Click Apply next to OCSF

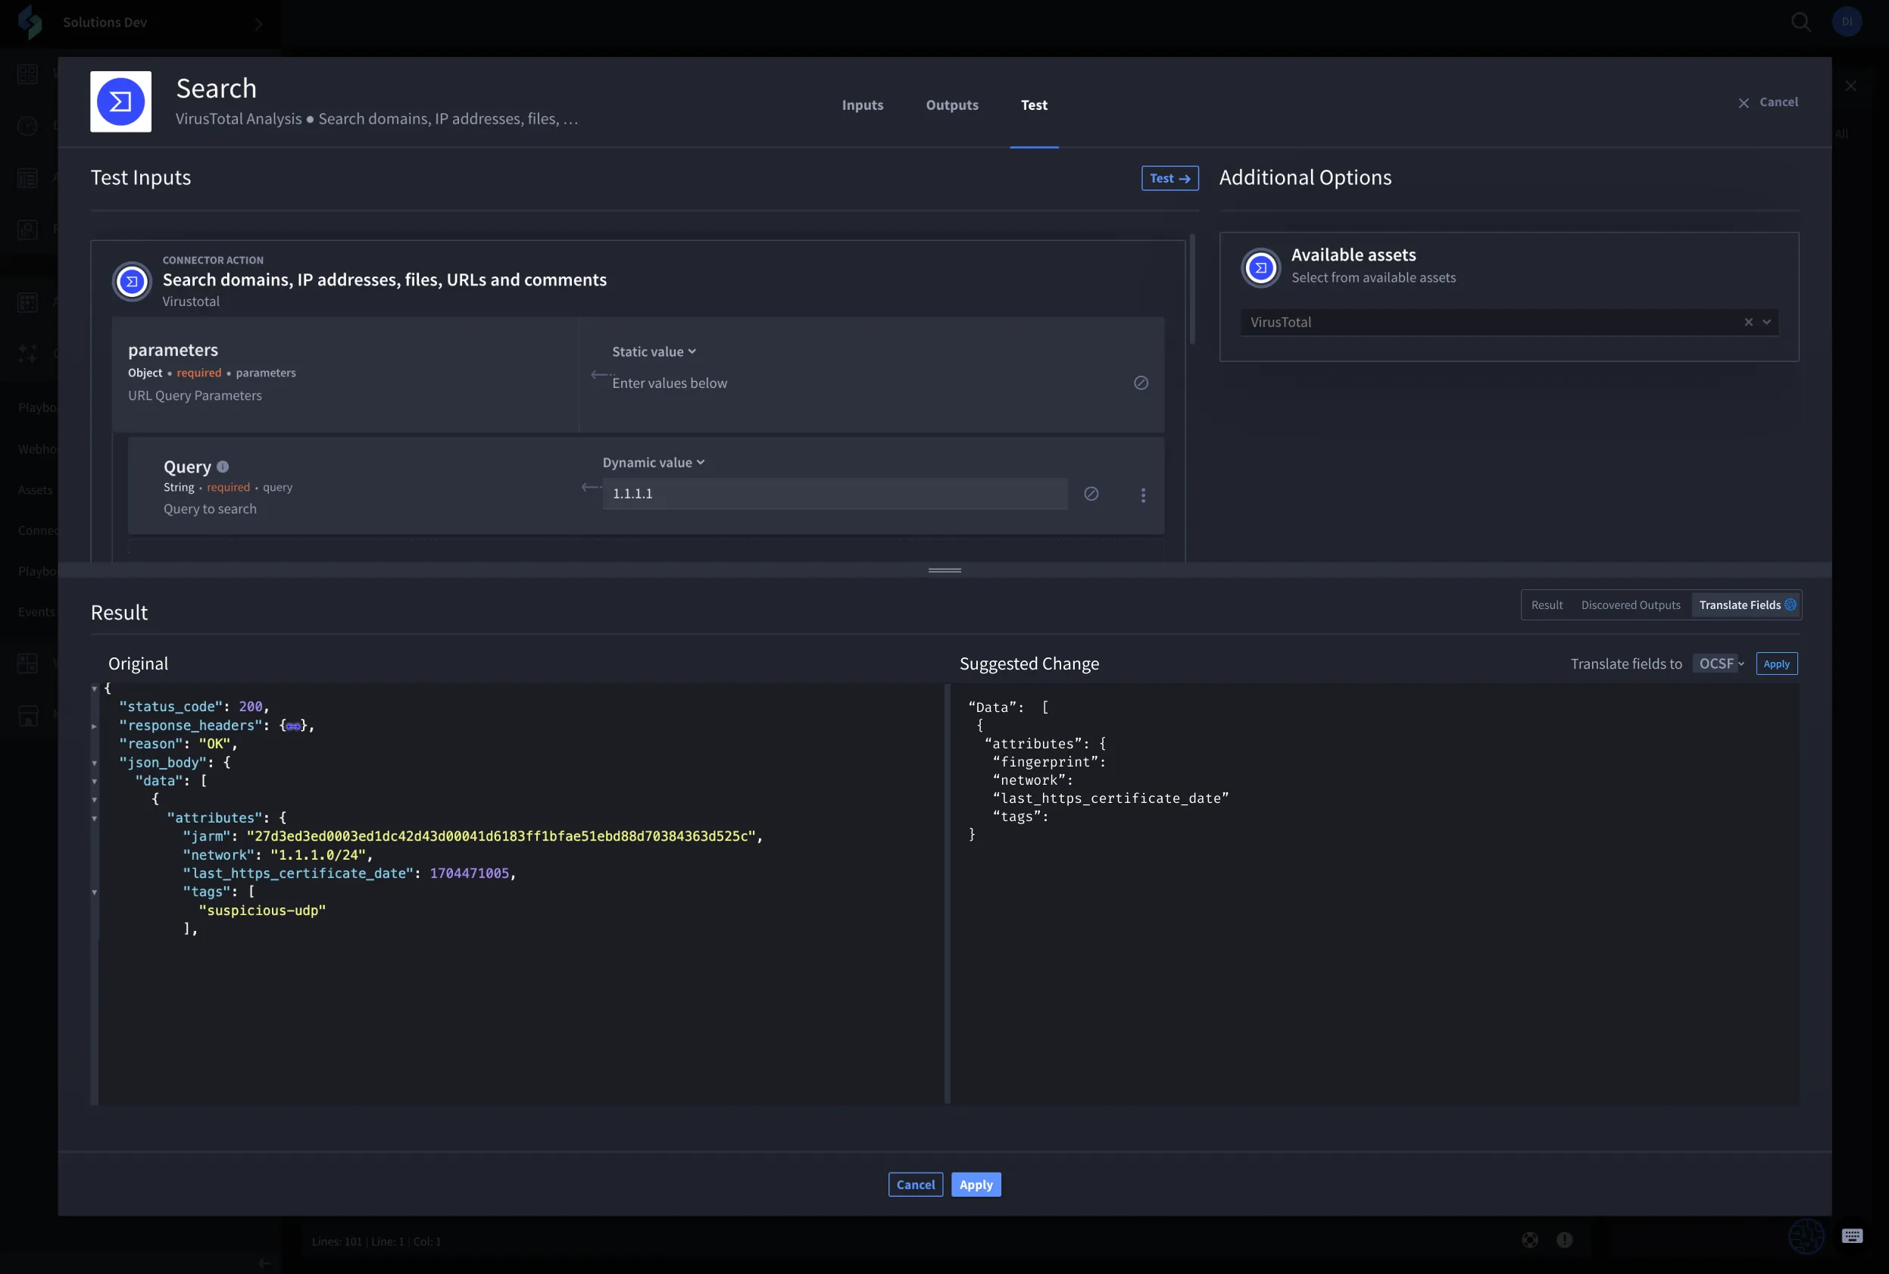[x=1776, y=664]
